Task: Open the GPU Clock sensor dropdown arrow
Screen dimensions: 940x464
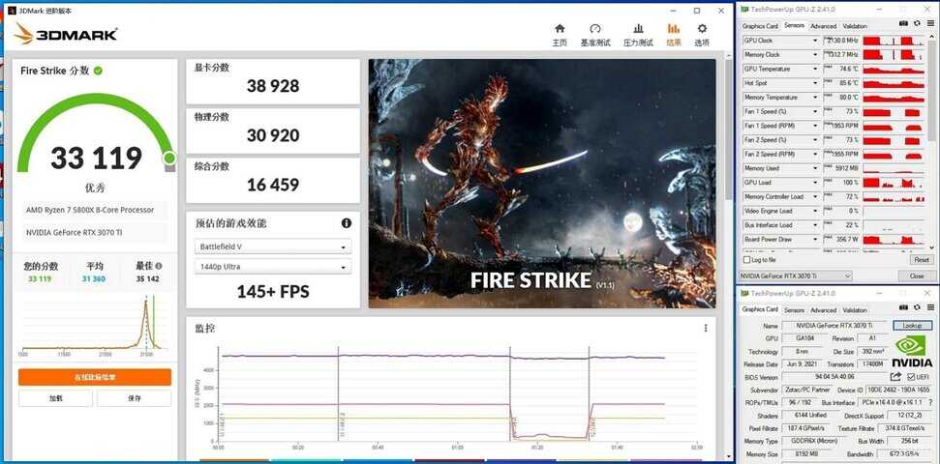Action: pyautogui.click(x=815, y=40)
